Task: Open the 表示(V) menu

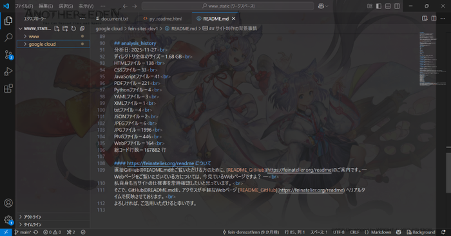Action: coord(86,6)
